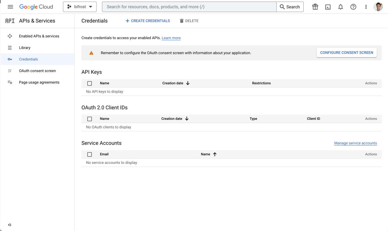Check the select-all box in Service Accounts

(90, 154)
